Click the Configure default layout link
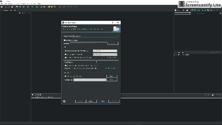 (x=111, y=68)
